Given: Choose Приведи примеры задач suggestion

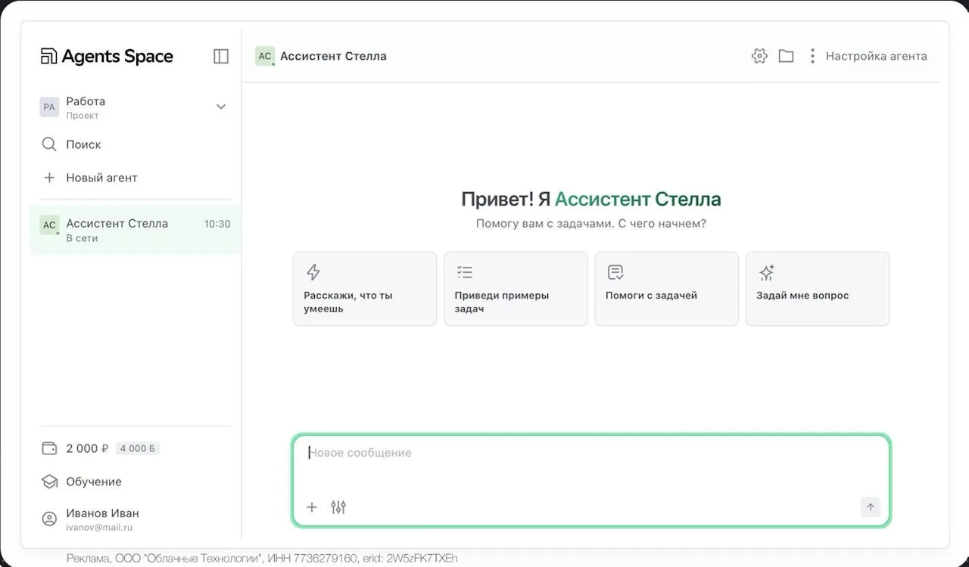Looking at the screenshot, I should pos(516,289).
